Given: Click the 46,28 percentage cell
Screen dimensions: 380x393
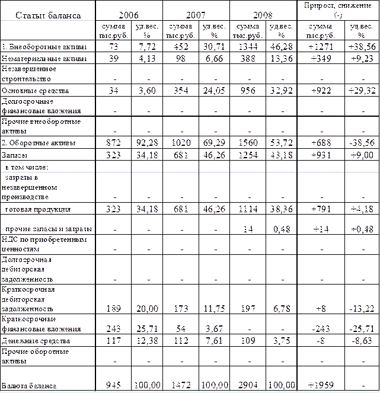Looking at the screenshot, I should (282, 46).
